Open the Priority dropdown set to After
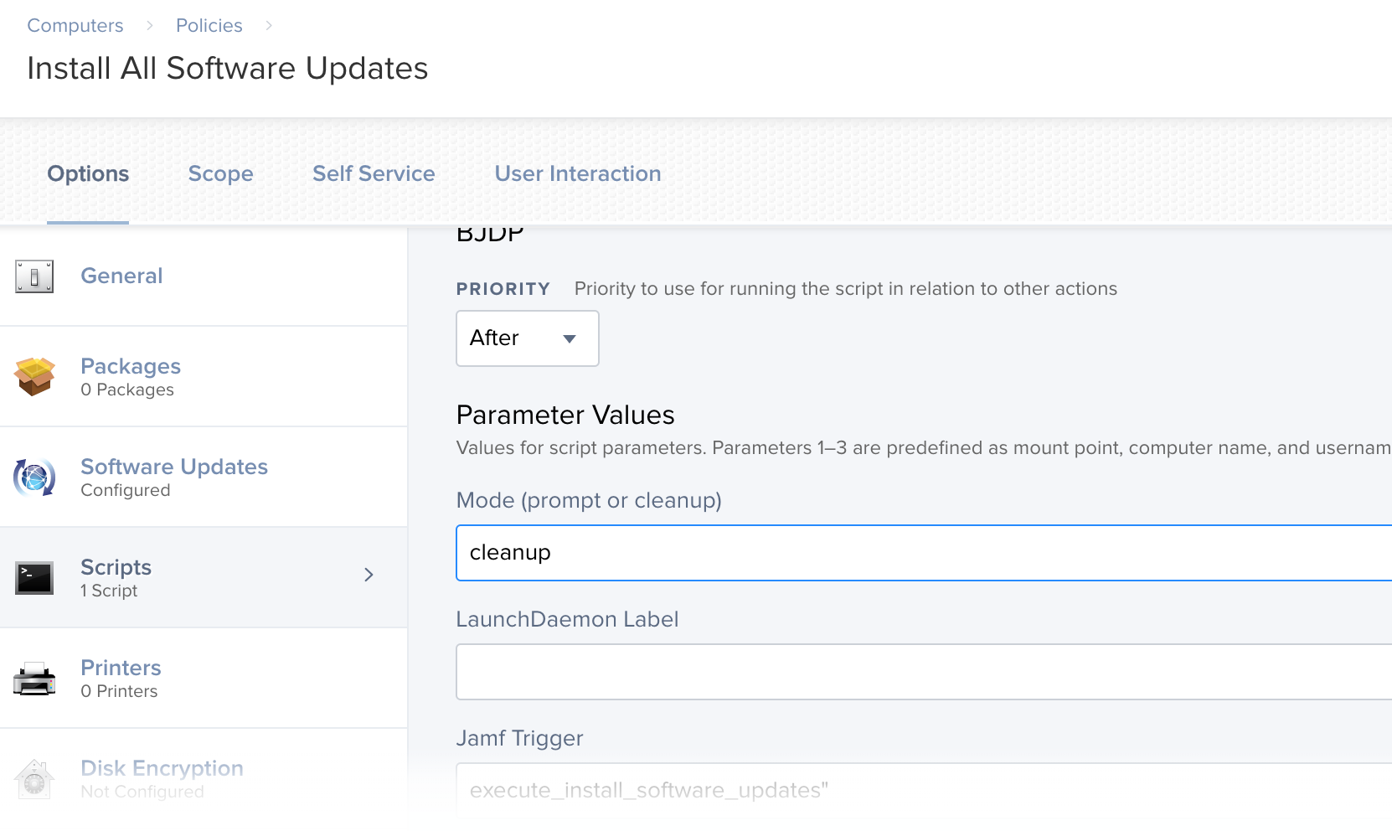The width and height of the screenshot is (1392, 831). click(x=528, y=338)
